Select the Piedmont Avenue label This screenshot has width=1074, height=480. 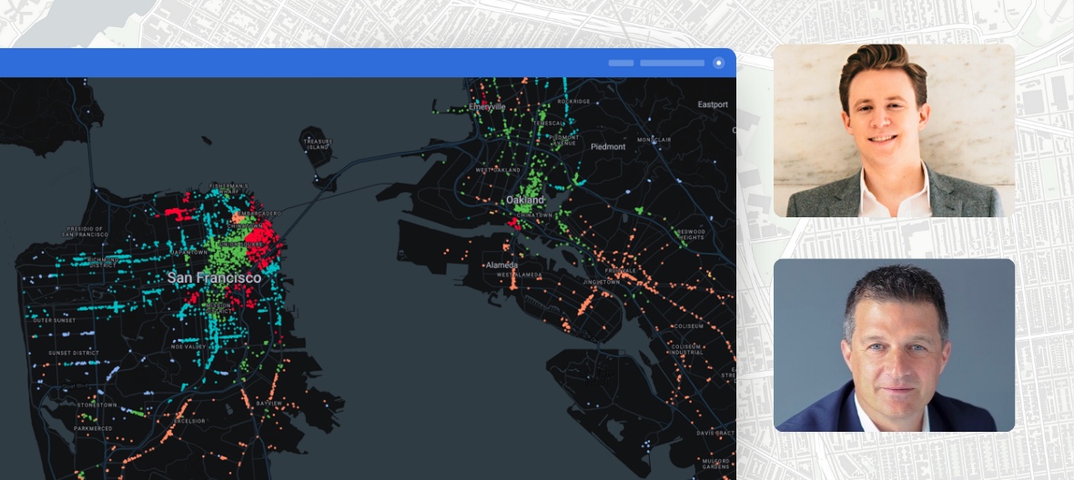(564, 139)
